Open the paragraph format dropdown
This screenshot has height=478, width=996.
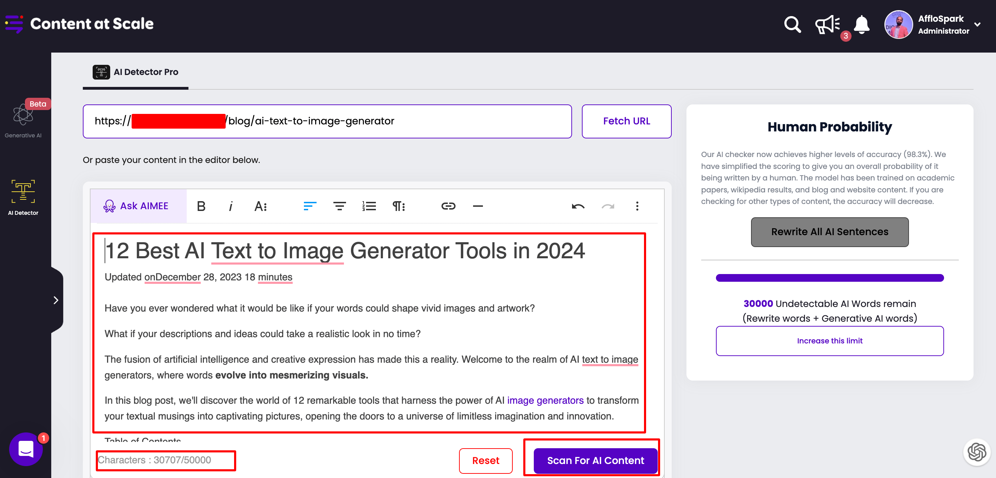point(399,206)
